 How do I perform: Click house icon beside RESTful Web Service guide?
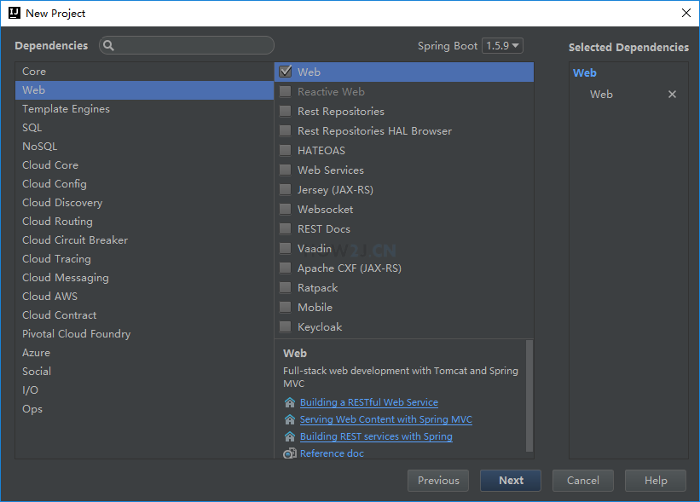click(x=290, y=402)
